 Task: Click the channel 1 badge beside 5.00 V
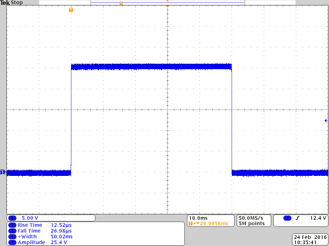click(13, 218)
